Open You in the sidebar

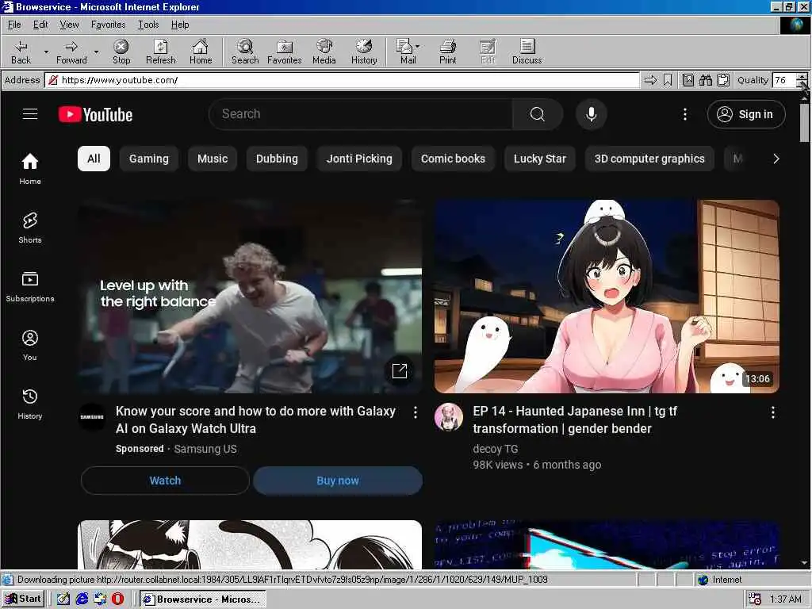click(30, 345)
